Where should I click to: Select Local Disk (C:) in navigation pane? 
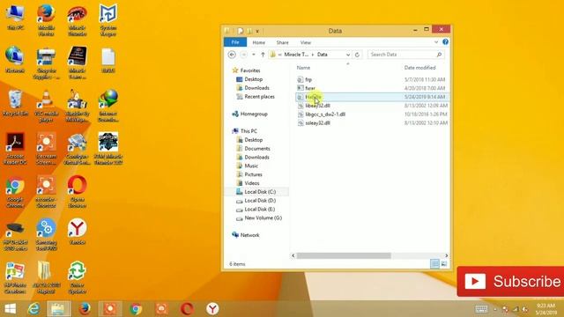tap(260, 192)
